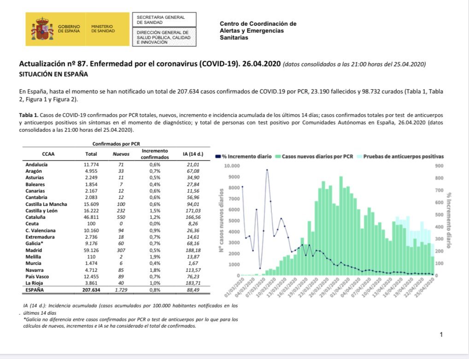Click the dark blue % Incremento diario legend marker
Screen dimensions: 469x359
pyautogui.click(x=218, y=156)
